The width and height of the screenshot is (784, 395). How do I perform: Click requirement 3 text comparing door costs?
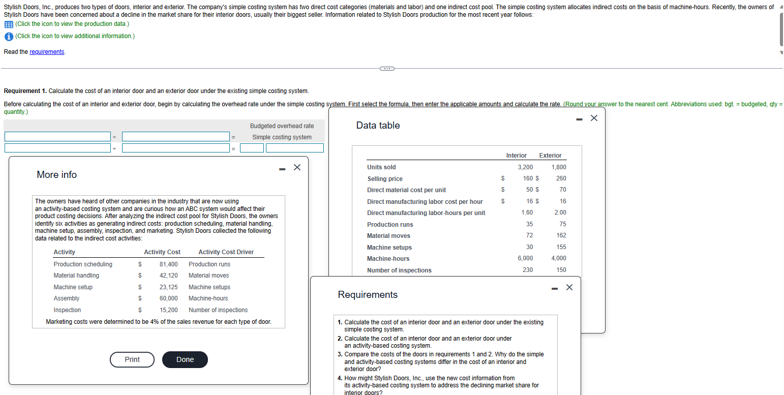444,361
